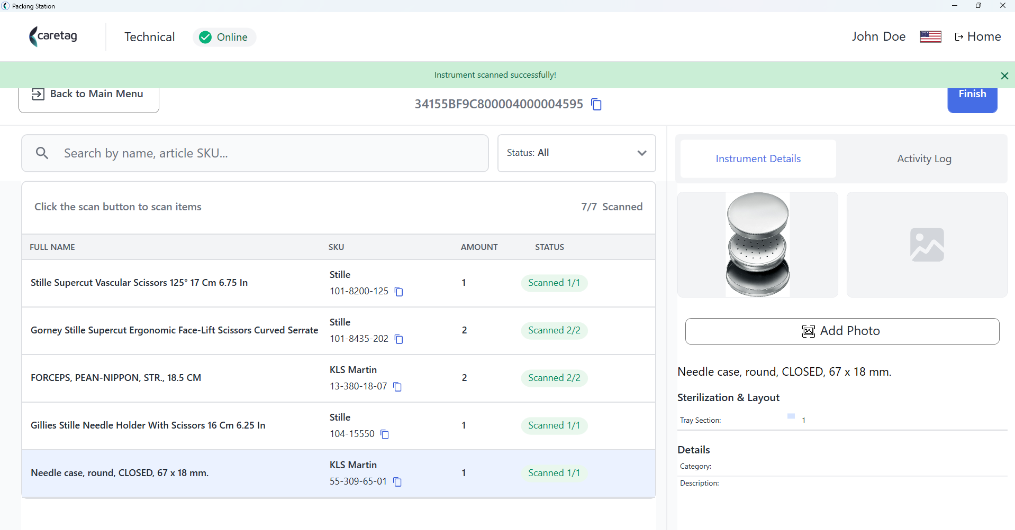Open the Status: All dropdown
Screen dimensions: 1015x530
pyautogui.click(x=576, y=153)
